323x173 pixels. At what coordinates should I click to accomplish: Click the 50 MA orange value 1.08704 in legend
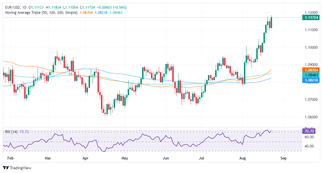tap(86, 13)
